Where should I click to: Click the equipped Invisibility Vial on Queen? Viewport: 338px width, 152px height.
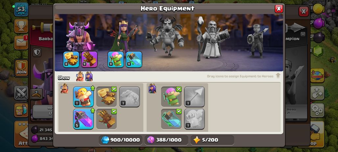tap(134, 59)
